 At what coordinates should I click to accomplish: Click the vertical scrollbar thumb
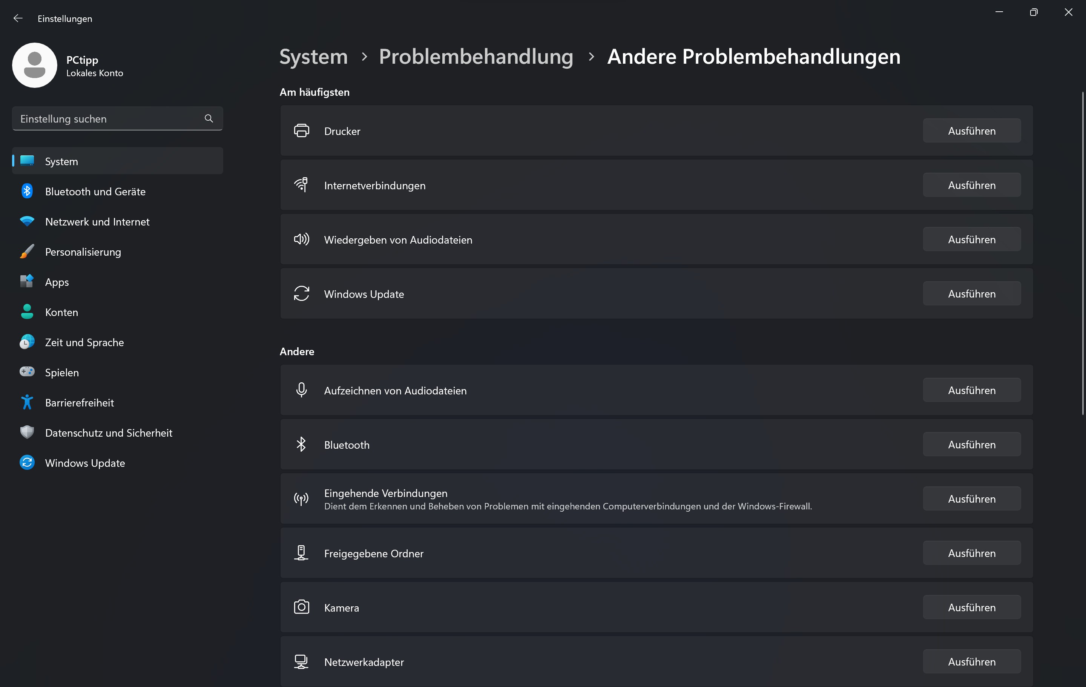(1082, 253)
